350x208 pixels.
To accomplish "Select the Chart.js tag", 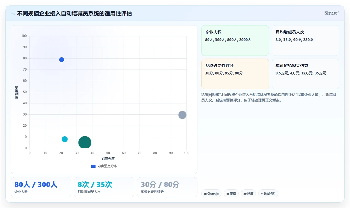I will click(211, 193).
